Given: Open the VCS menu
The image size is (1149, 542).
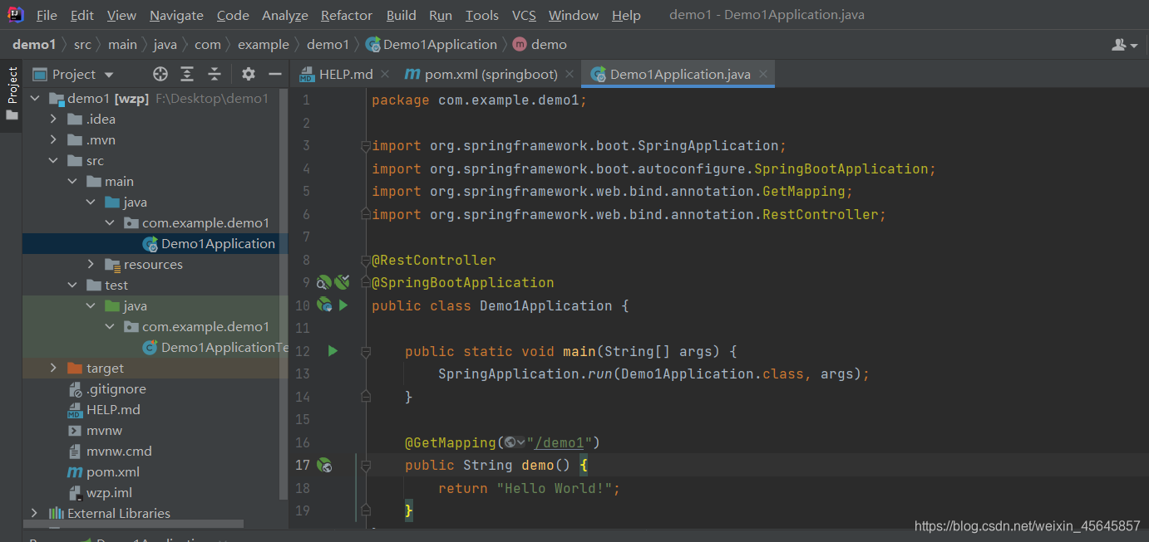Looking at the screenshot, I should [524, 15].
